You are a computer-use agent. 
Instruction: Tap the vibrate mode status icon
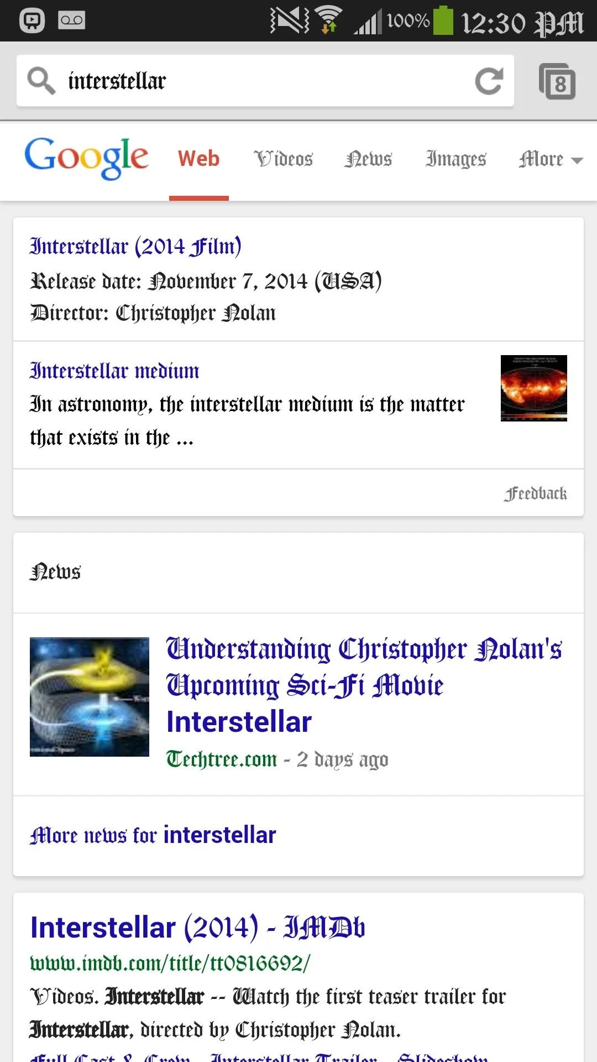(290, 20)
